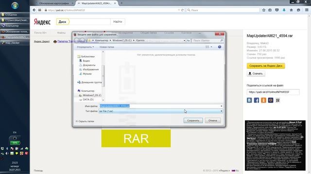
Task: Click the Диск service label near the search box
Action: [63, 22]
